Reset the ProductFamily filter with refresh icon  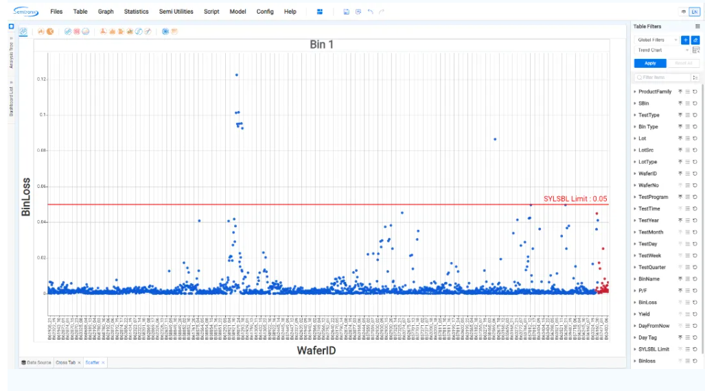695,91
